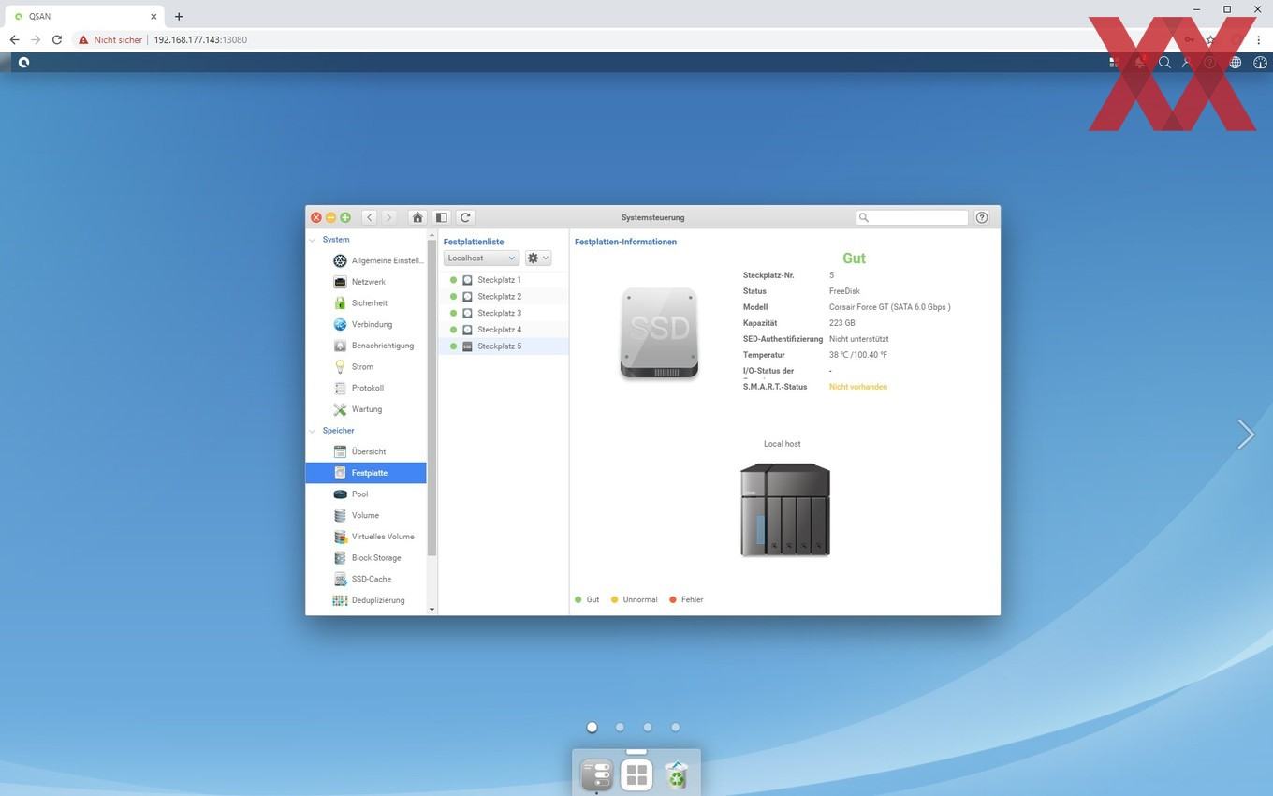Open the Deduplizierung icon
1273x796 pixels.
pos(340,600)
